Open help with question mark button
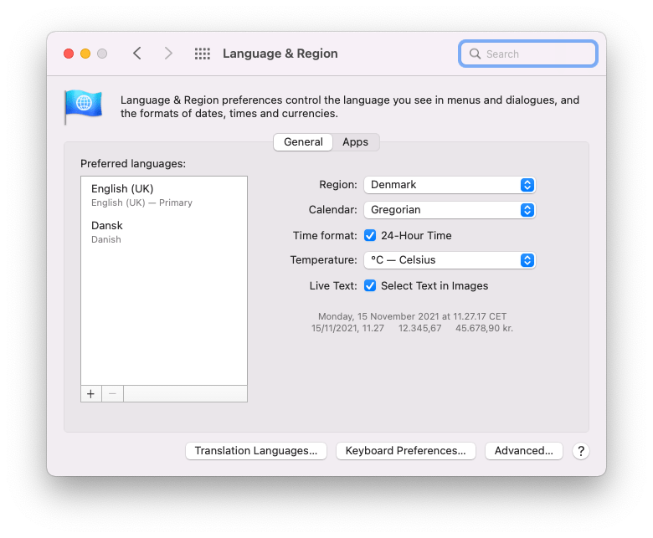653x538 pixels. pyautogui.click(x=580, y=451)
